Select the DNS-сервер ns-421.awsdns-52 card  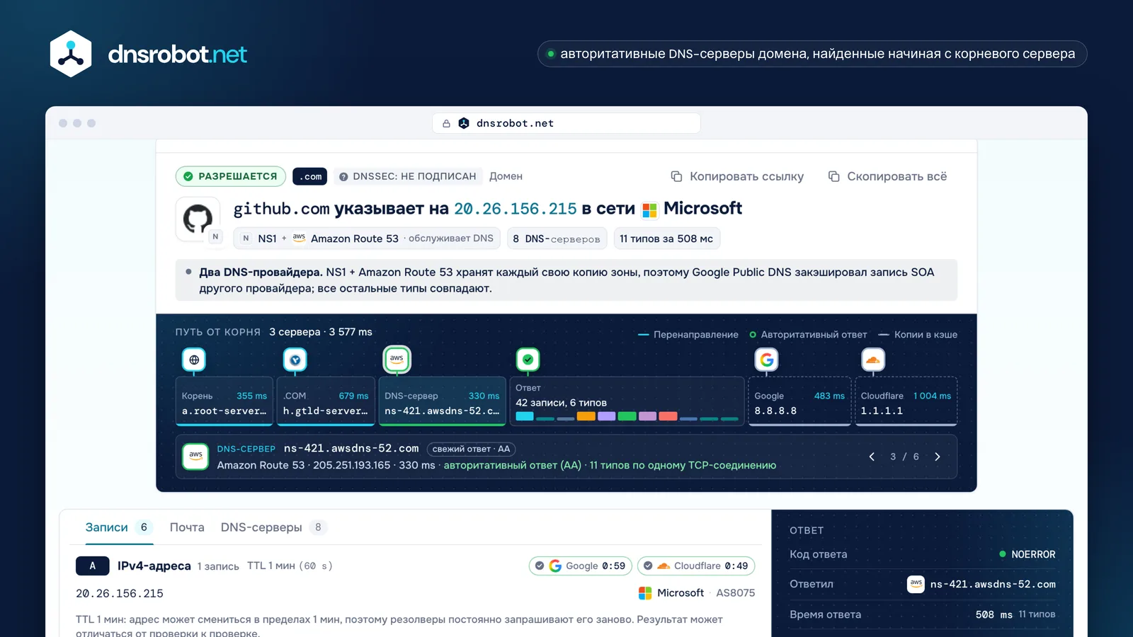tap(442, 401)
